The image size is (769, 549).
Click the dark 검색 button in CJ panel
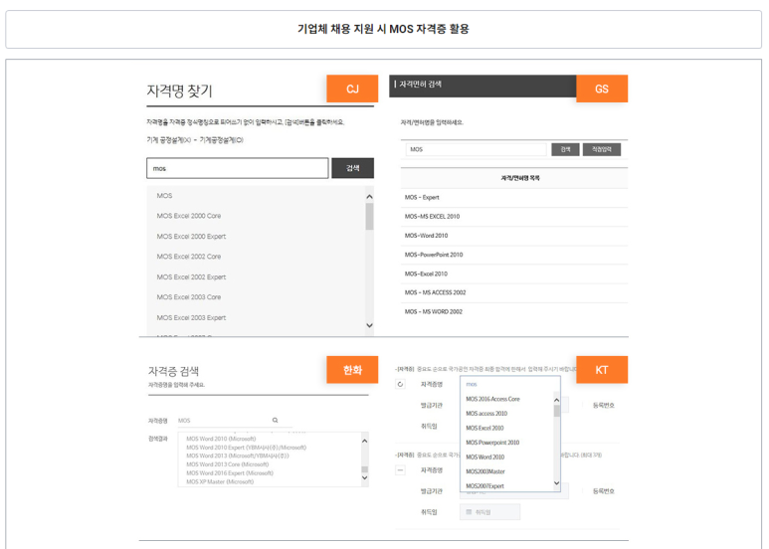(352, 168)
